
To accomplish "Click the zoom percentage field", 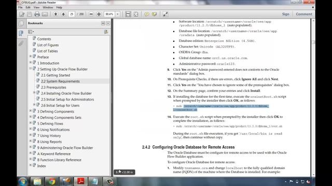I will pos(109,14).
